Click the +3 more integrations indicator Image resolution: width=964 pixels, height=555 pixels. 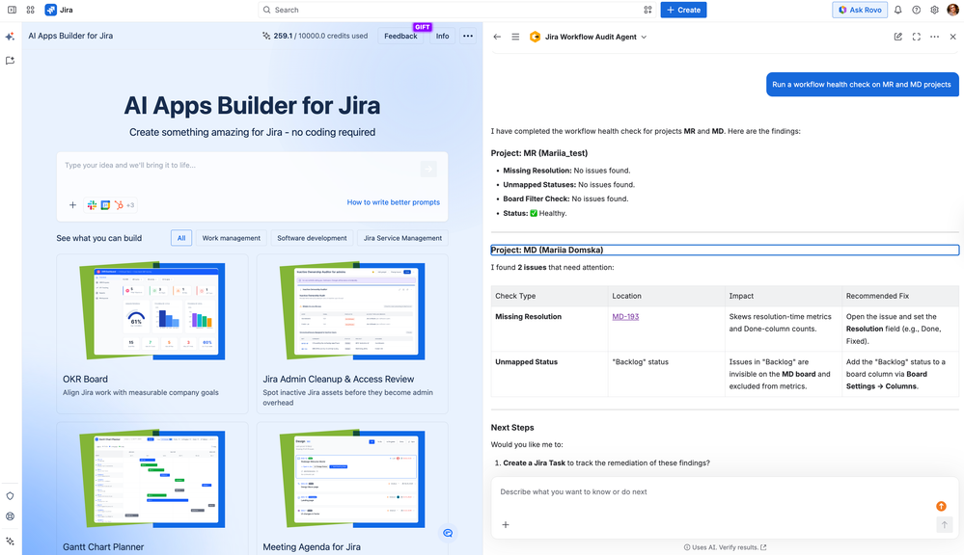point(130,205)
